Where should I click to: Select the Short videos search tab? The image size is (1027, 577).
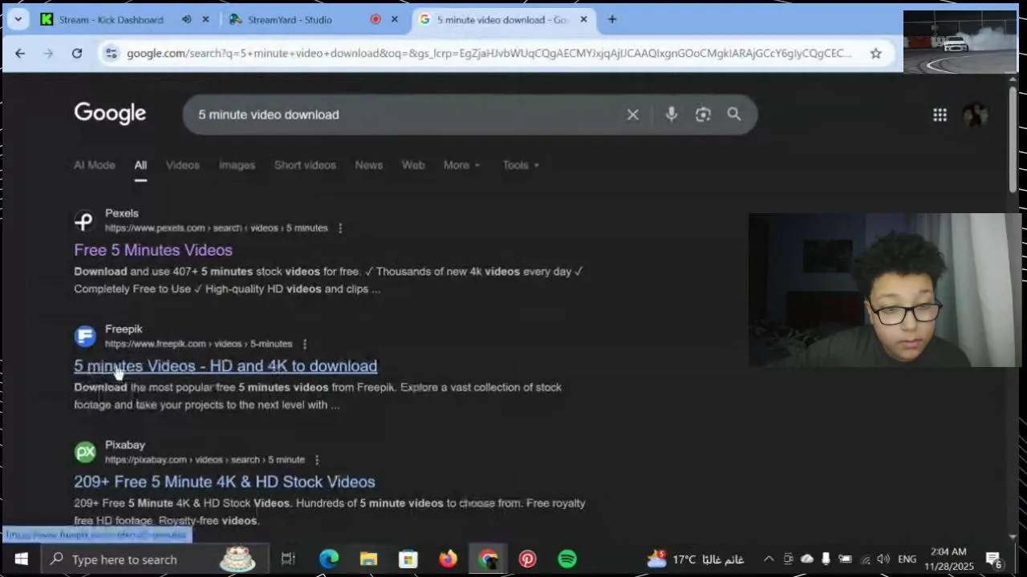coord(305,165)
